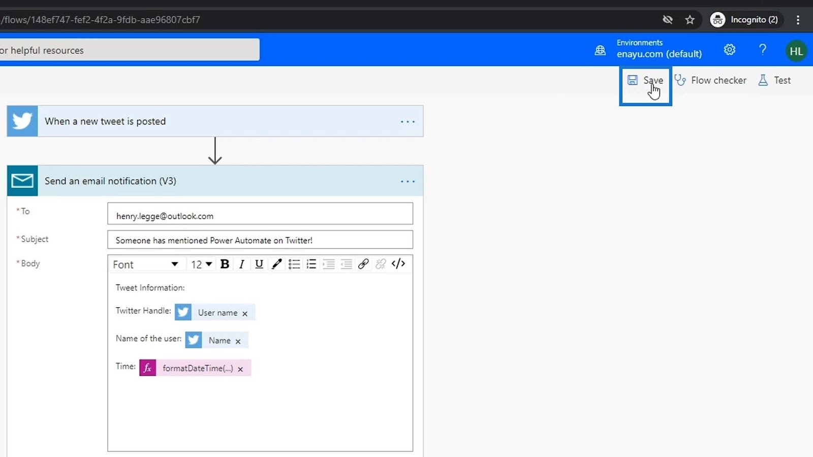Screen dimensions: 813x457
Task: Click the 'Twitter Handle:' text
Action: 143,311
